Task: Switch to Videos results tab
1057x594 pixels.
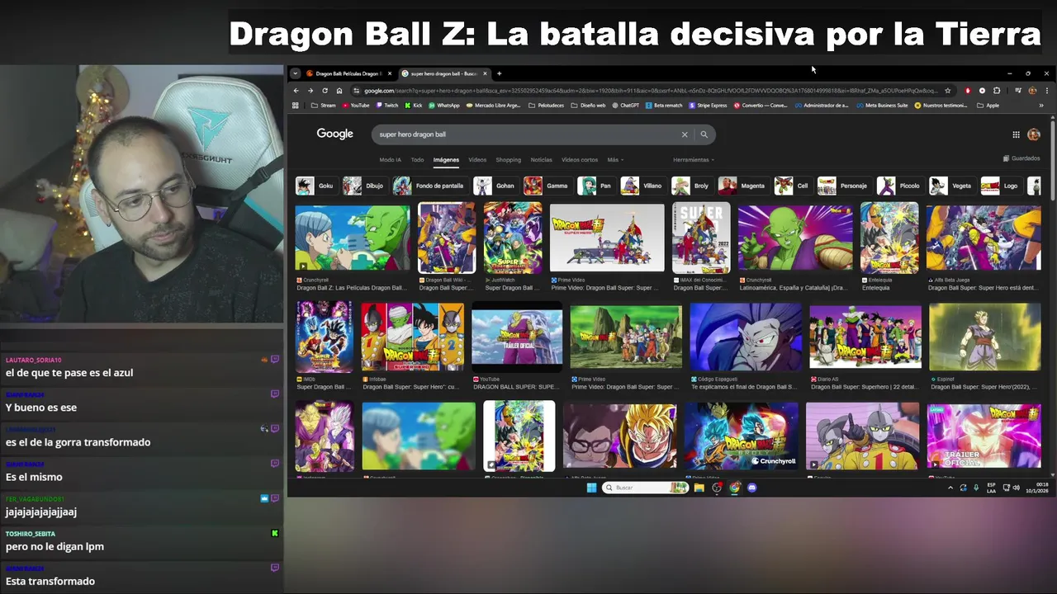Action: 477,160
